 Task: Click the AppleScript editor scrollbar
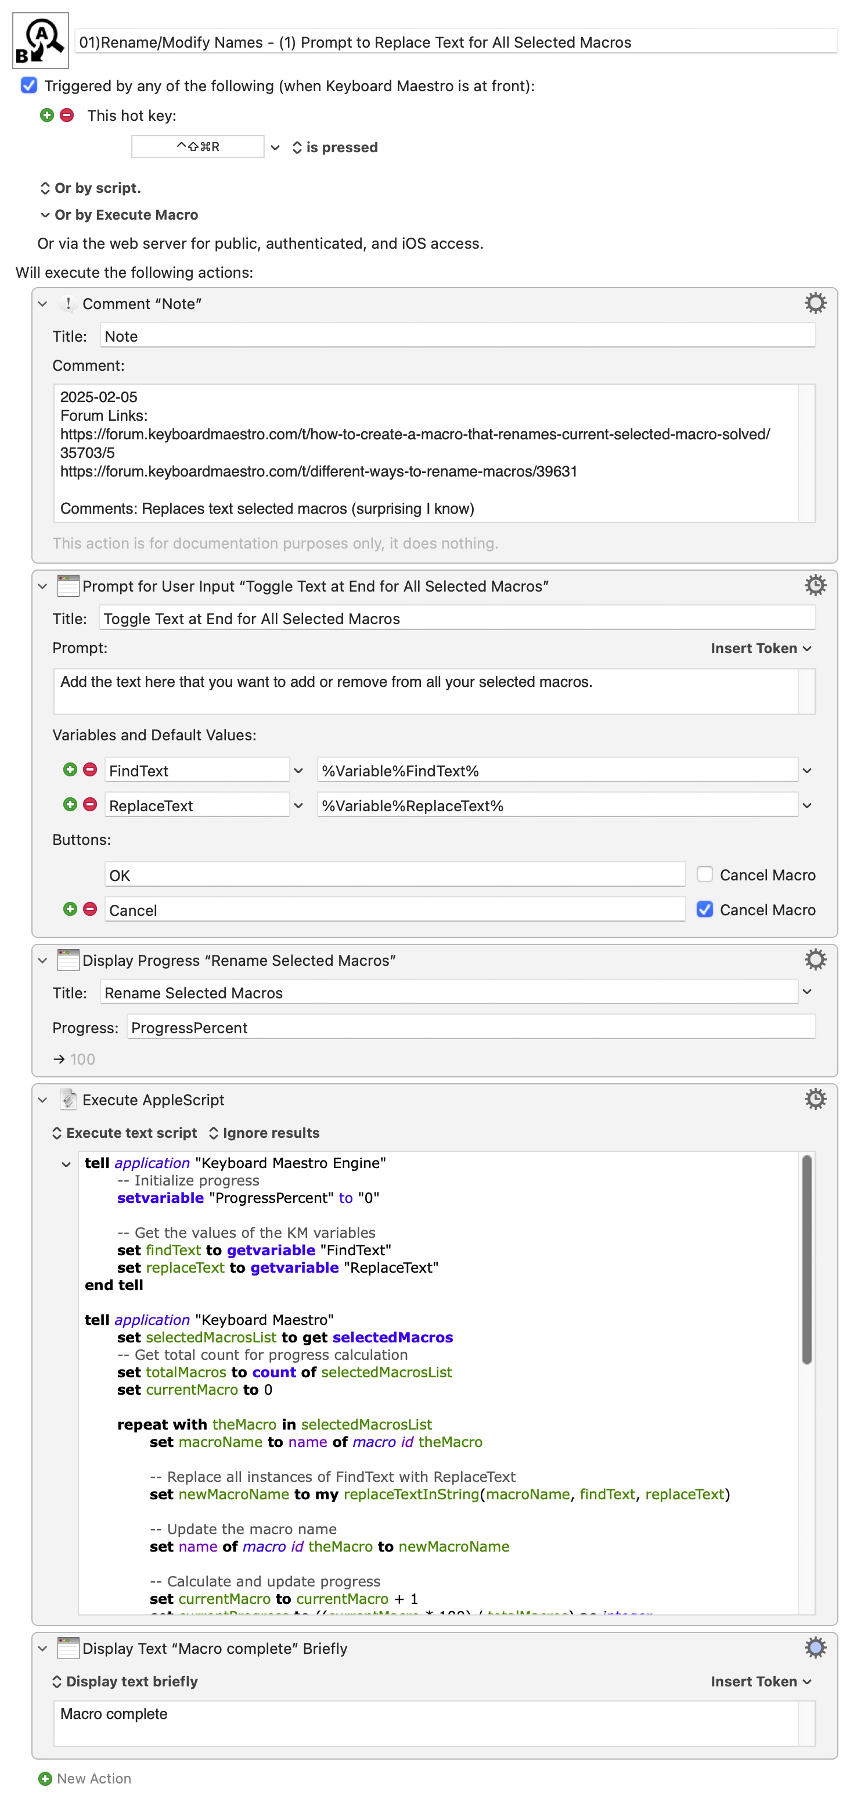coord(807,1260)
